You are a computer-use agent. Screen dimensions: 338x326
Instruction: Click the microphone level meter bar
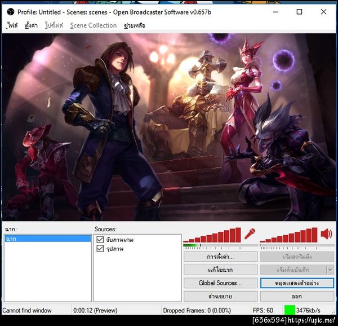tap(220, 245)
